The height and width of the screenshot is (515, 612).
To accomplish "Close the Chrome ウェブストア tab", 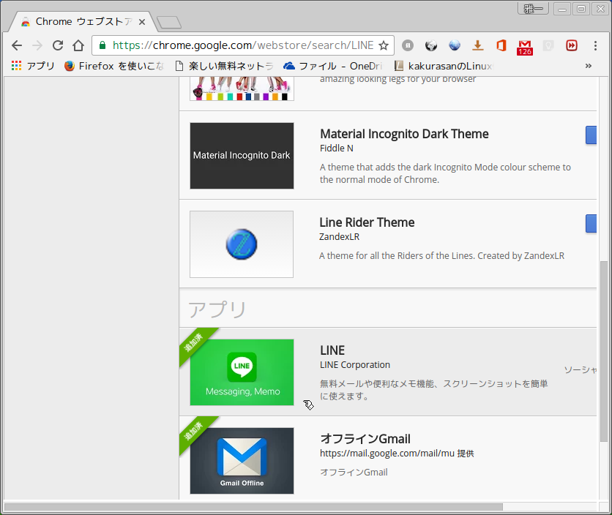I will [142, 22].
